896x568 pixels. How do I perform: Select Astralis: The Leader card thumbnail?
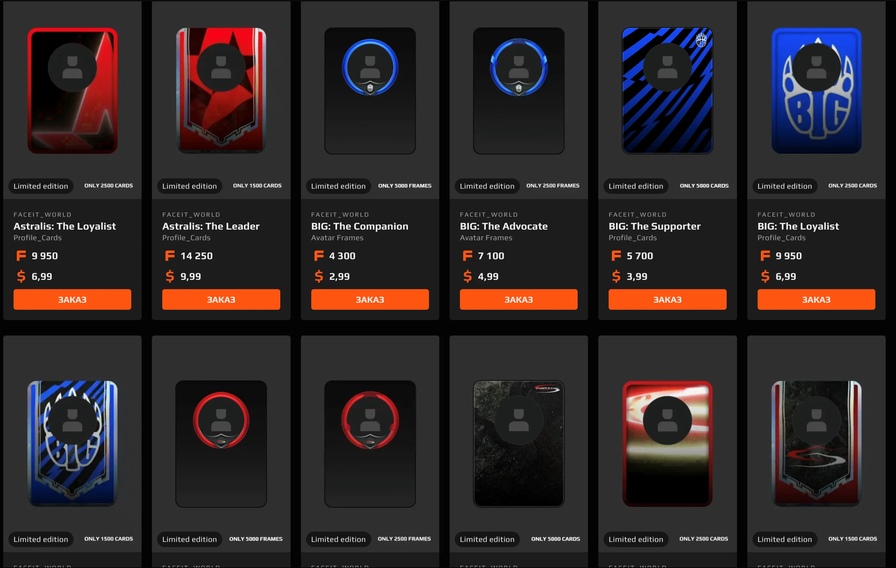(x=221, y=91)
